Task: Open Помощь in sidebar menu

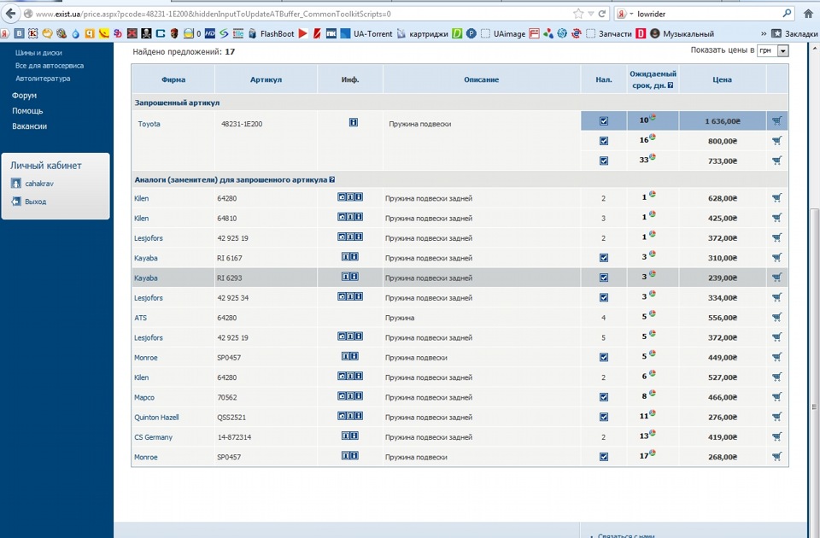Action: (x=27, y=111)
